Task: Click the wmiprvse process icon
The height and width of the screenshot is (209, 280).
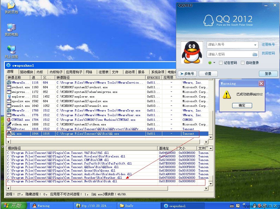Action: tap(9, 92)
